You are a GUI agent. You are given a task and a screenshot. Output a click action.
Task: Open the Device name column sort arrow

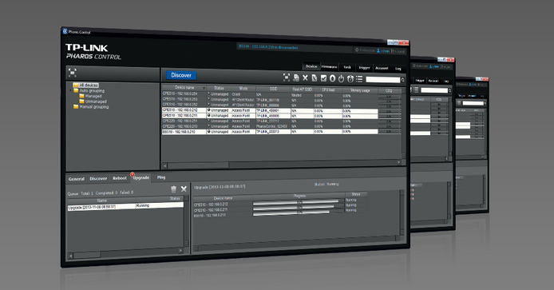pyautogui.click(x=204, y=88)
